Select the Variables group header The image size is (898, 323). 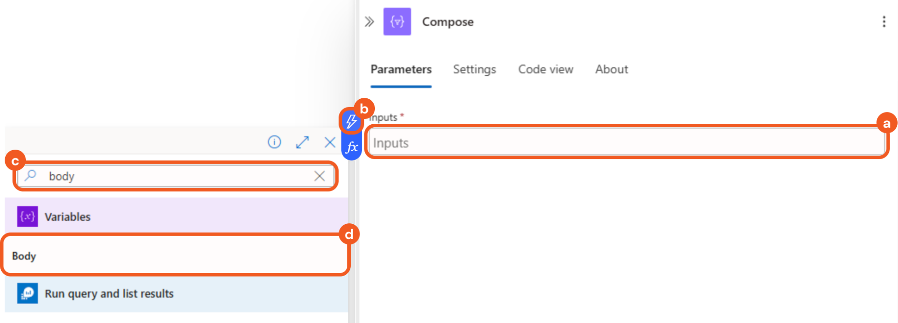pos(68,217)
